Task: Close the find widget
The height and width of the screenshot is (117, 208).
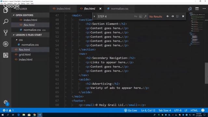Action: tap(183, 16)
